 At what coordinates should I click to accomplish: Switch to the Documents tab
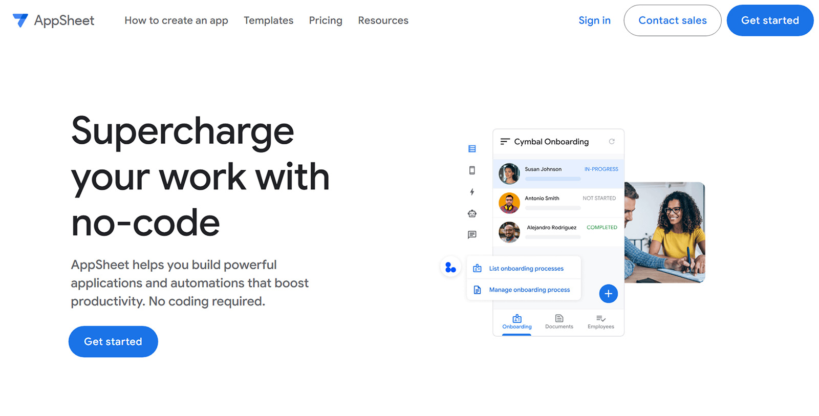[x=559, y=321]
